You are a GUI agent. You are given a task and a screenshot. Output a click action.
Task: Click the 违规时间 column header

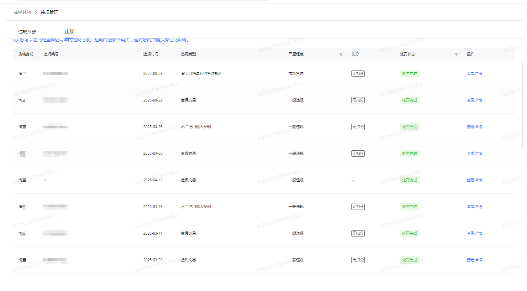click(151, 54)
